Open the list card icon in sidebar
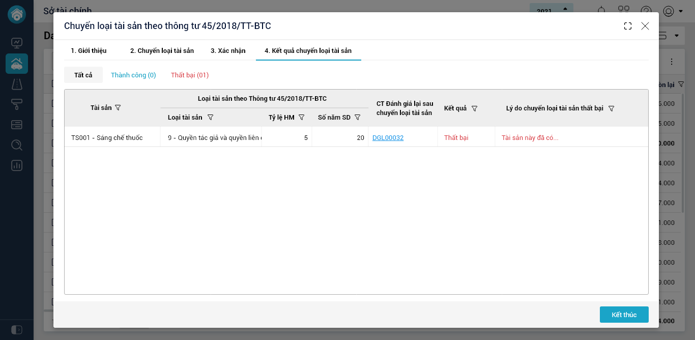The image size is (695, 340). pos(17,125)
